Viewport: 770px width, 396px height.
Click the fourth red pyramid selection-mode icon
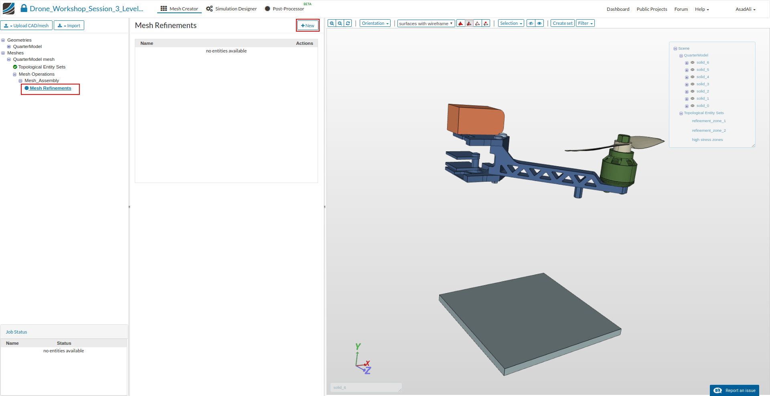tap(486, 23)
